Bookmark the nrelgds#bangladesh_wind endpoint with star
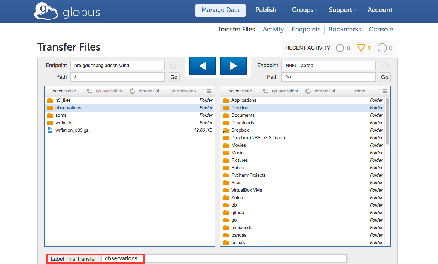 pyautogui.click(x=173, y=66)
